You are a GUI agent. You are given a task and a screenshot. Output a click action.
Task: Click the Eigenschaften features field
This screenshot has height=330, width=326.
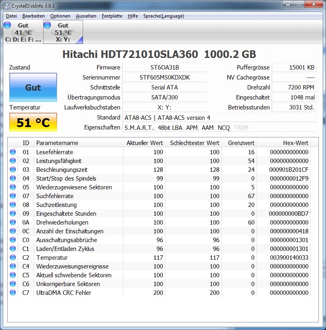point(219,127)
